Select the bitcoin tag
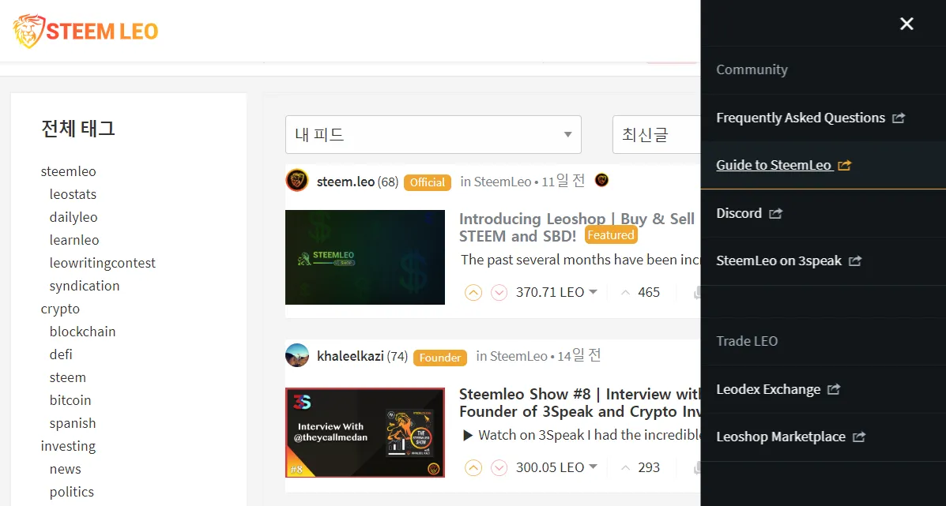This screenshot has height=506, width=946. click(70, 400)
